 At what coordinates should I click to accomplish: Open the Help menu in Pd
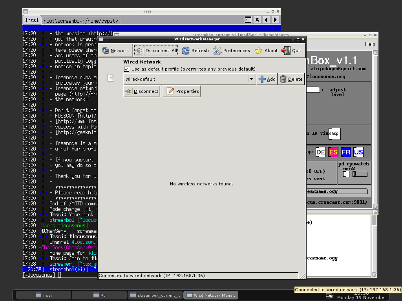coord(370,44)
